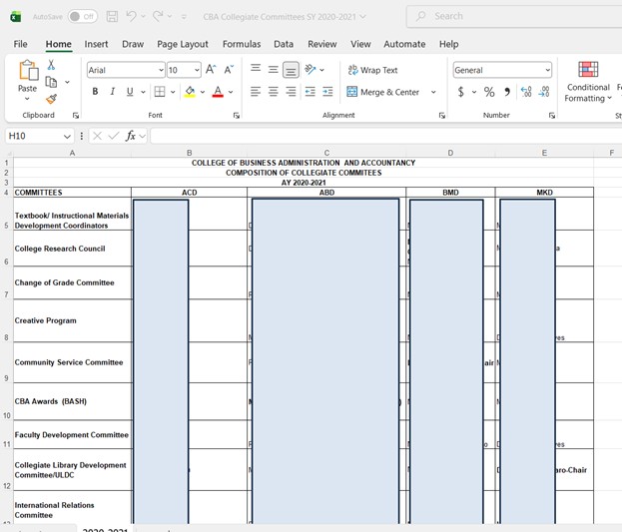Apply the yellow Fill Color swatch

190,92
